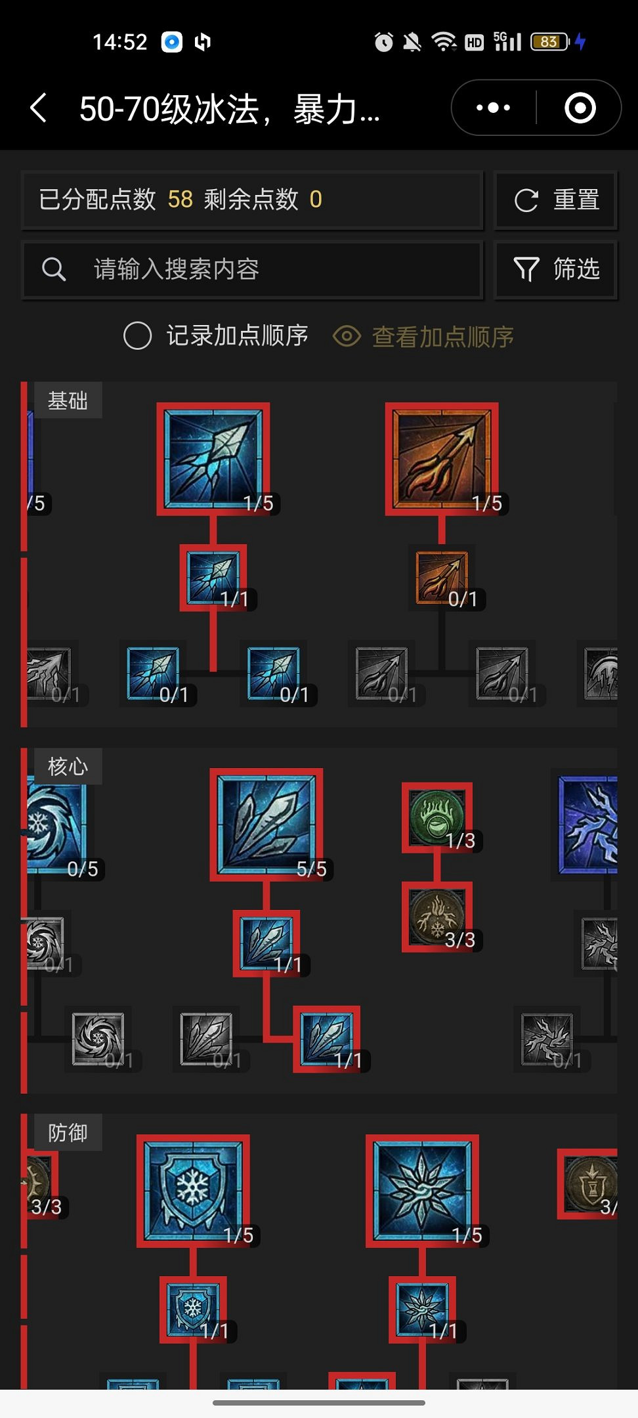Select the Frost Bolt basic skill 1/5

213,459
